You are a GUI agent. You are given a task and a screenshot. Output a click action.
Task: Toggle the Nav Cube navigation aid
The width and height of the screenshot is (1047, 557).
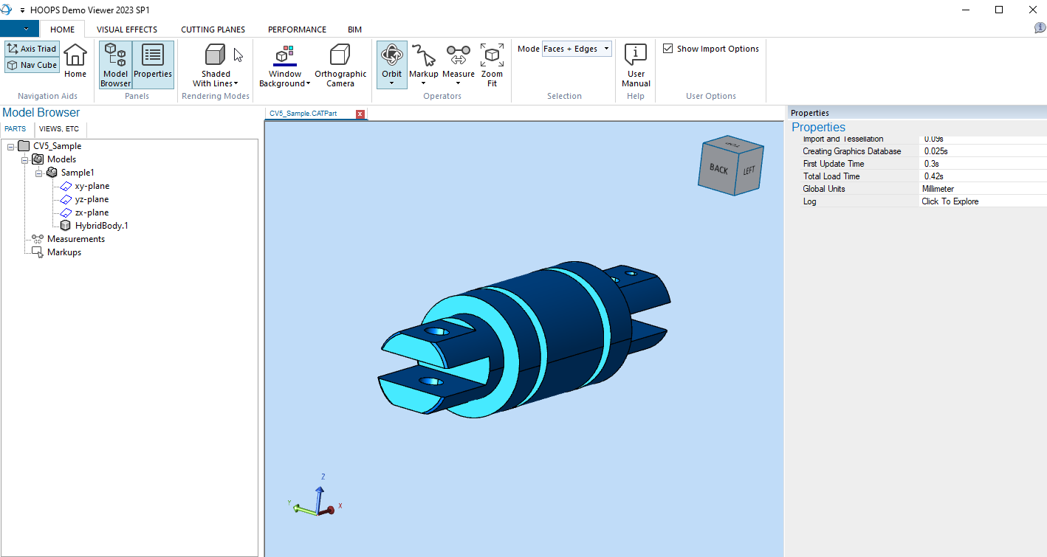point(32,65)
